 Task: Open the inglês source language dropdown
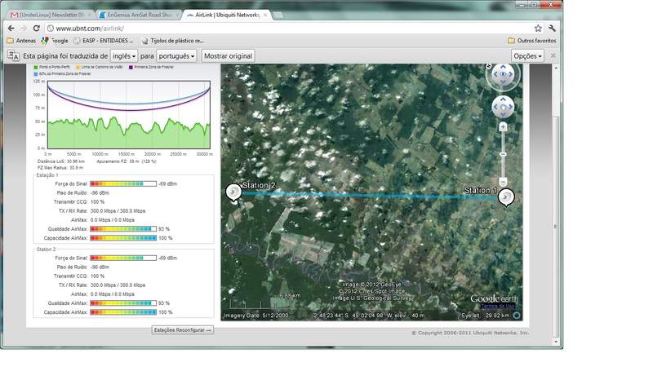click(124, 55)
